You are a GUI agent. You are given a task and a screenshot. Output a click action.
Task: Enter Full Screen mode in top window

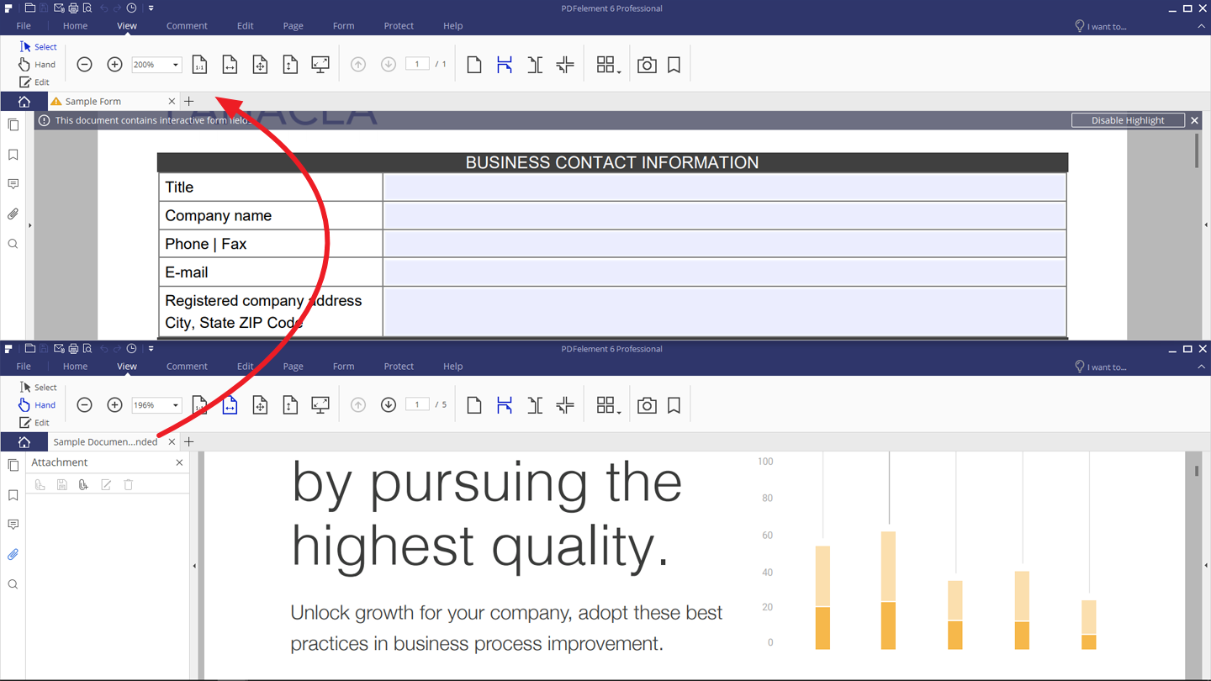coord(320,65)
